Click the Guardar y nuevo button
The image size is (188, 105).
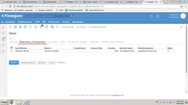point(28,62)
